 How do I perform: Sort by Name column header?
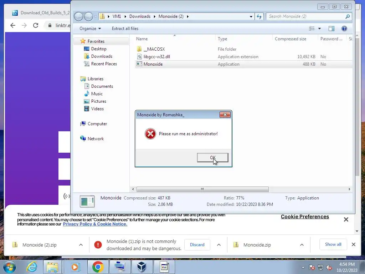pyautogui.click(x=142, y=39)
